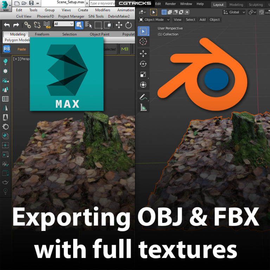
Task: Select Blender's Scale tool
Action: tap(143, 74)
